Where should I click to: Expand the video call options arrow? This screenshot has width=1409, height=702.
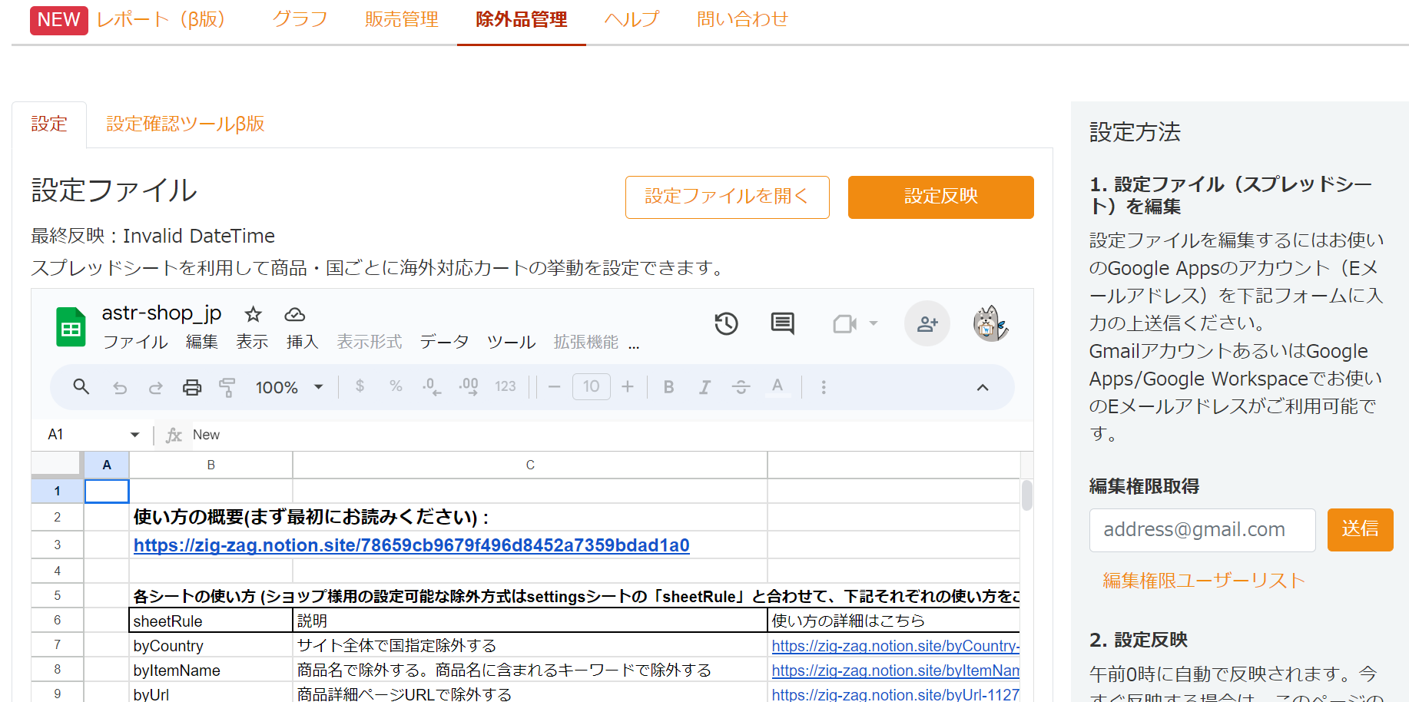(x=874, y=323)
